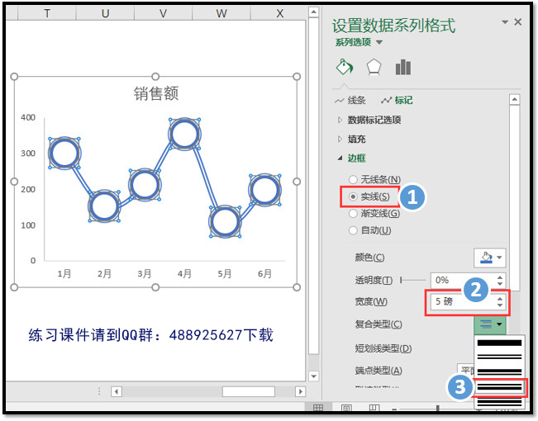Switch to the 线条 line tab
The image size is (538, 421).
click(x=350, y=100)
